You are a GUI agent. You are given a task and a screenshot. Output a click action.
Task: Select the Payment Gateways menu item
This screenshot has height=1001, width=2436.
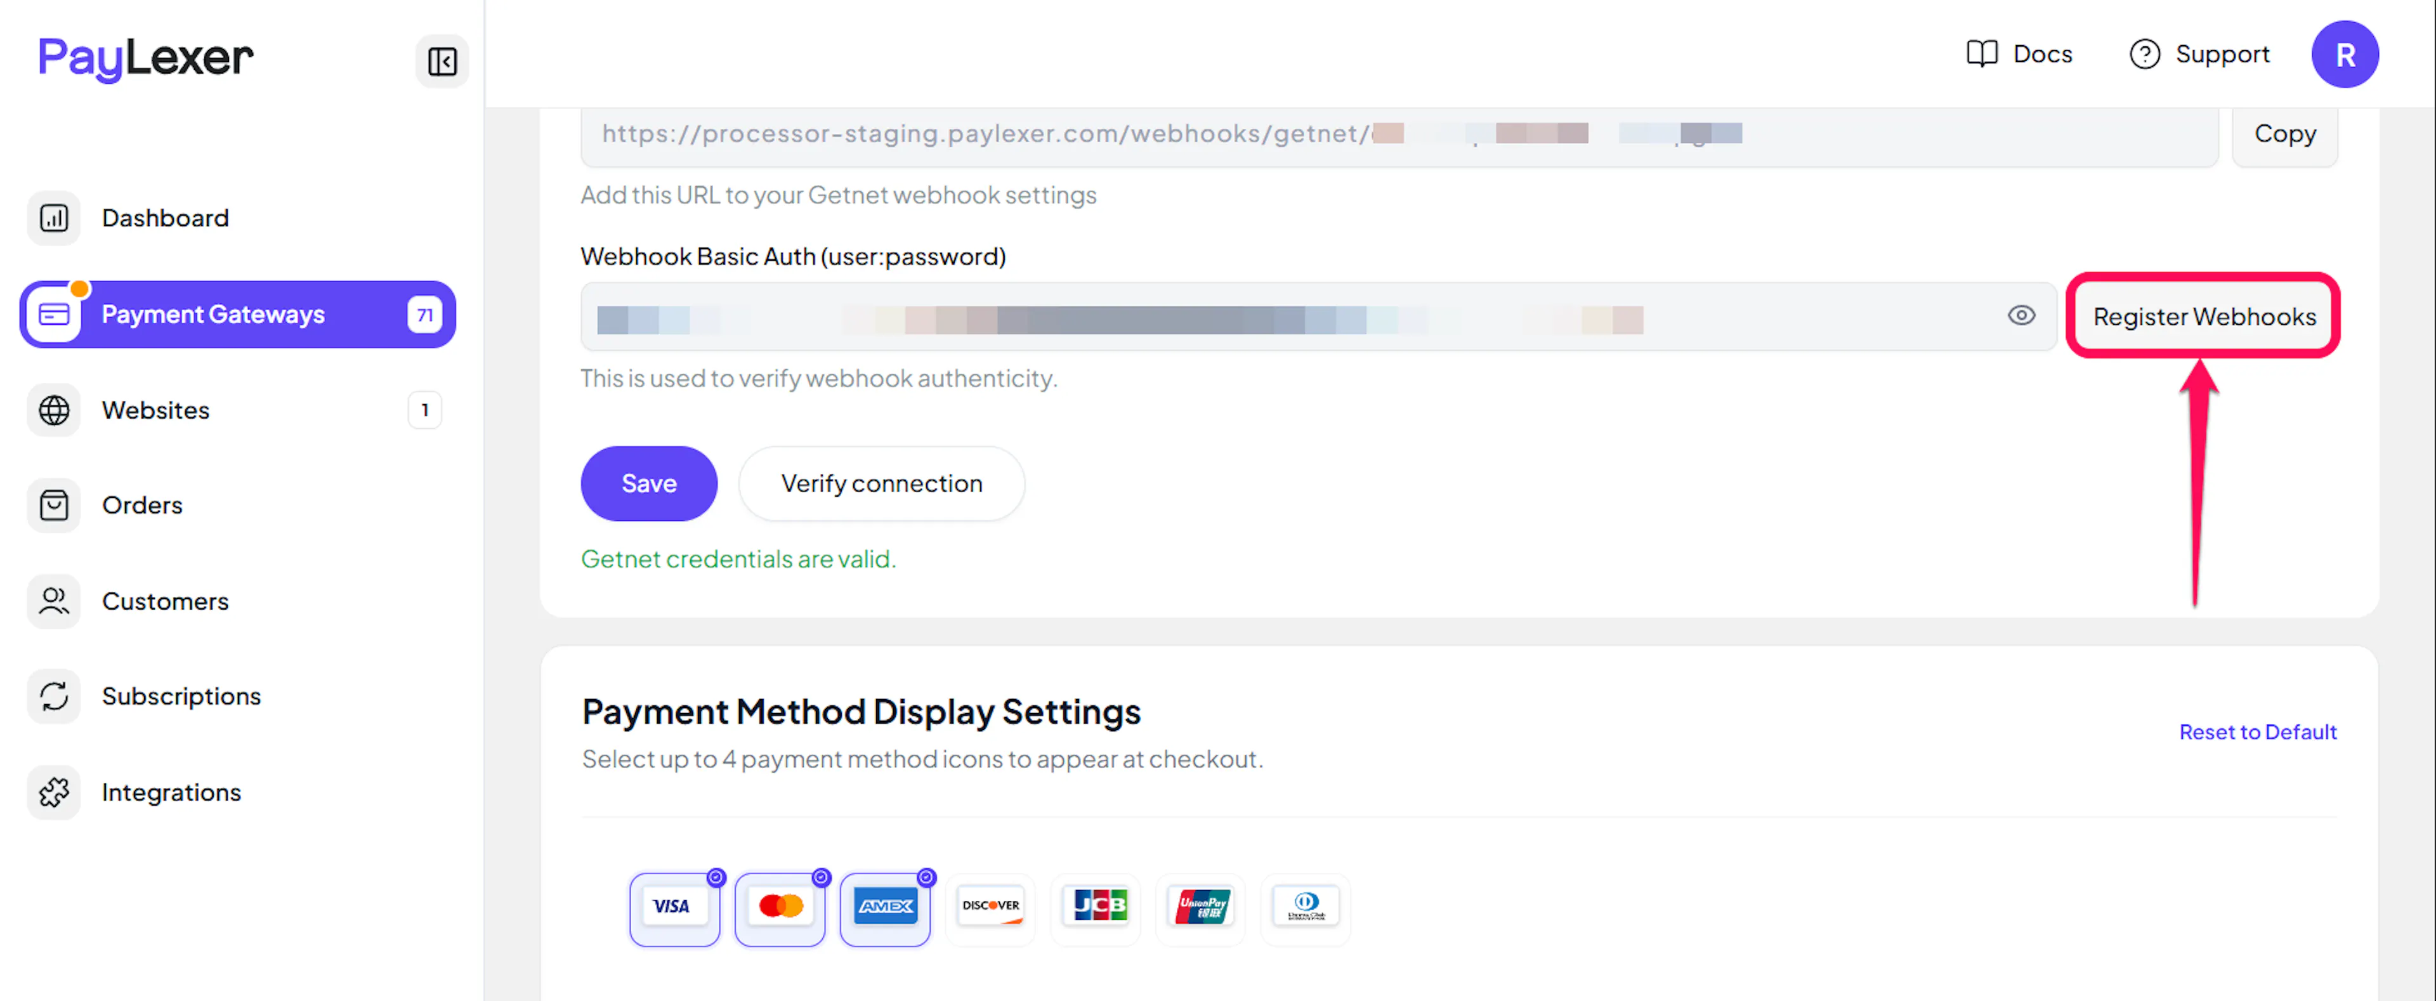(x=237, y=315)
